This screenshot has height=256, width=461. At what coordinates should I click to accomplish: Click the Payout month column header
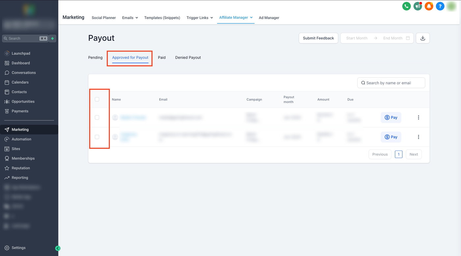pos(289,100)
